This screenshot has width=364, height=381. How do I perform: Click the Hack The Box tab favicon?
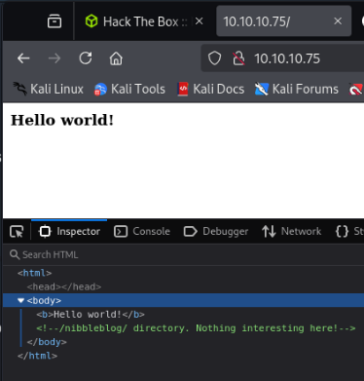tap(91, 21)
